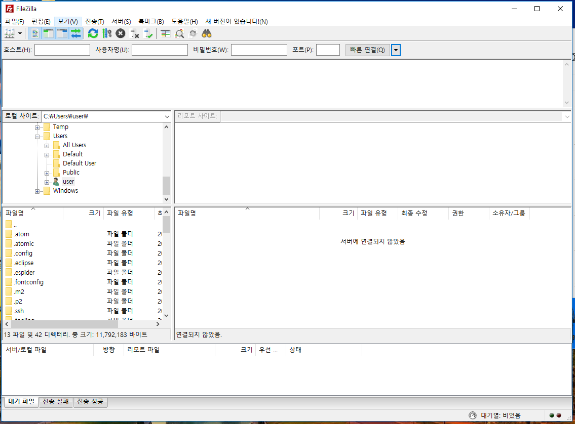Switch to the 전송 성공 tab
The width and height of the screenshot is (575, 424).
90,402
